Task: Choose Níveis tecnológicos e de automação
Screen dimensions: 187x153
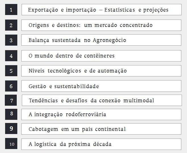Action: [101, 71]
